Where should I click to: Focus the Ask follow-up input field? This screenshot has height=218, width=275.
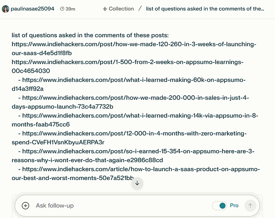[115, 206]
